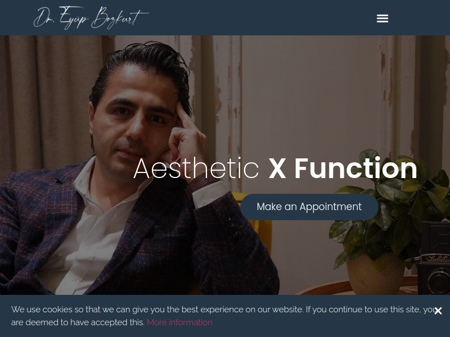Click the Aesthetic X Function headline
Viewport: 450px width, 337px height.
pos(275,168)
